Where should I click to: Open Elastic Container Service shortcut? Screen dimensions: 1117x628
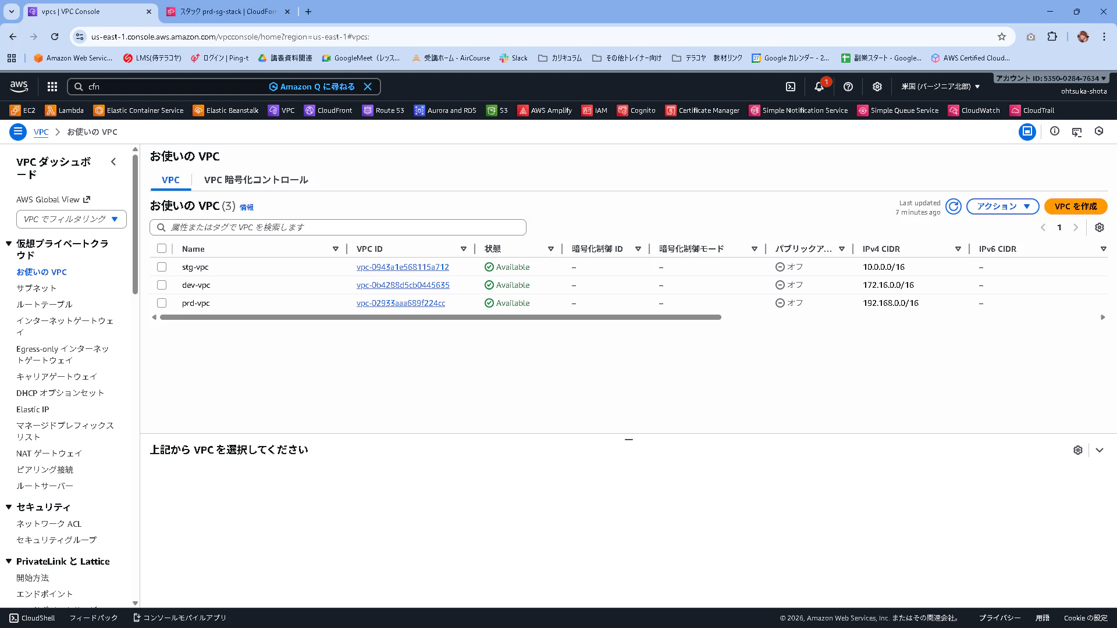pyautogui.click(x=138, y=110)
